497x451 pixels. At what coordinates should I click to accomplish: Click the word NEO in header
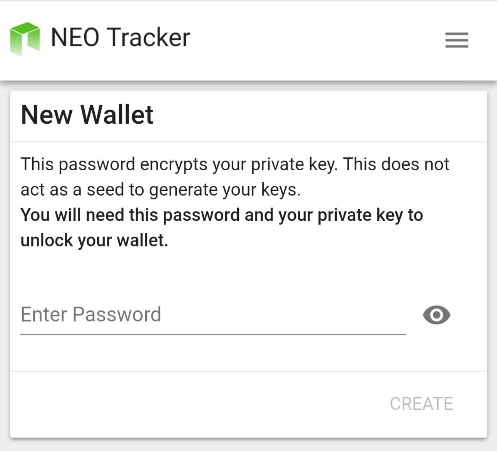click(75, 38)
